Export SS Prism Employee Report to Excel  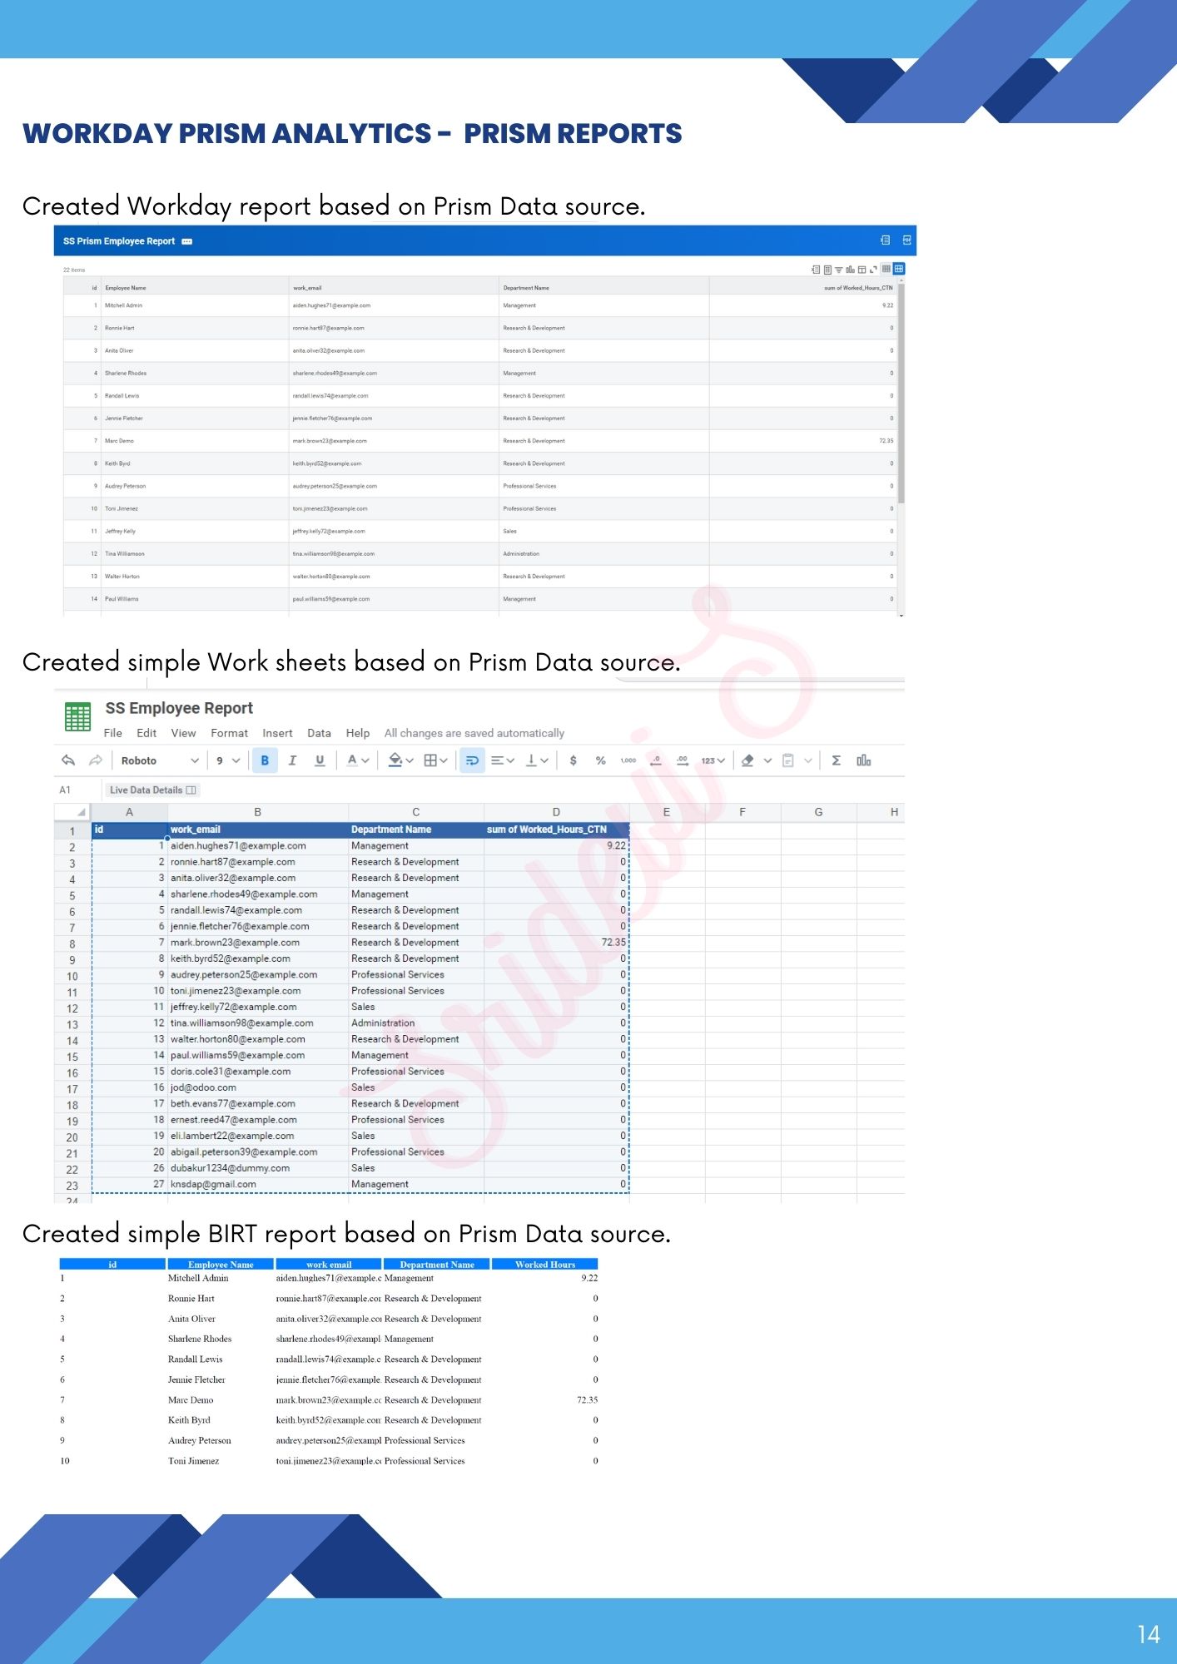point(885,240)
